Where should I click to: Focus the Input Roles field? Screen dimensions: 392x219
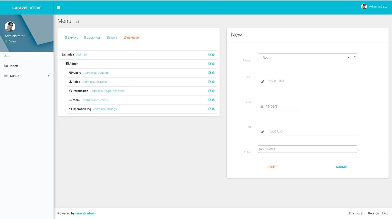(x=307, y=149)
